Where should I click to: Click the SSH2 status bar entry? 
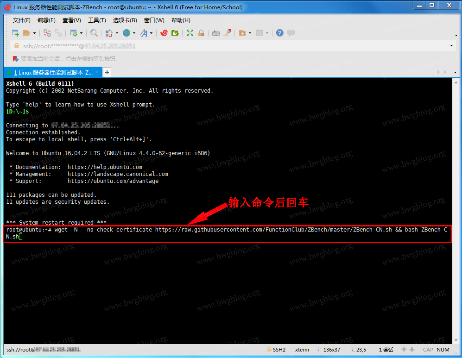pyautogui.click(x=276, y=350)
